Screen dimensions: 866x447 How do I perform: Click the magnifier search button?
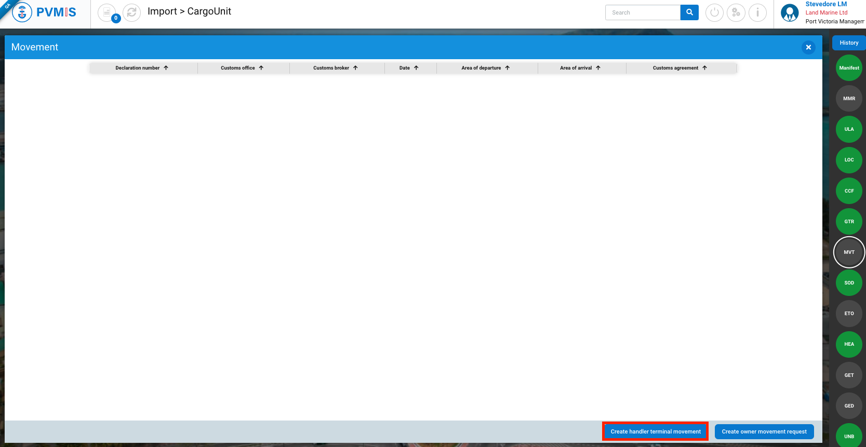click(x=689, y=12)
